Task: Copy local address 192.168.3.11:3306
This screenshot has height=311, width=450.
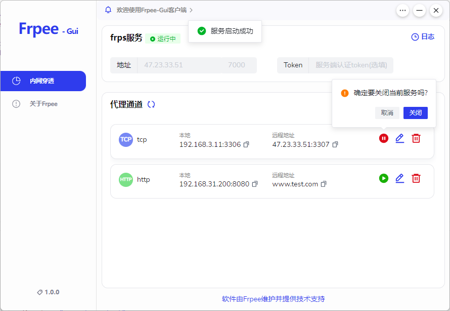Action: (246, 144)
